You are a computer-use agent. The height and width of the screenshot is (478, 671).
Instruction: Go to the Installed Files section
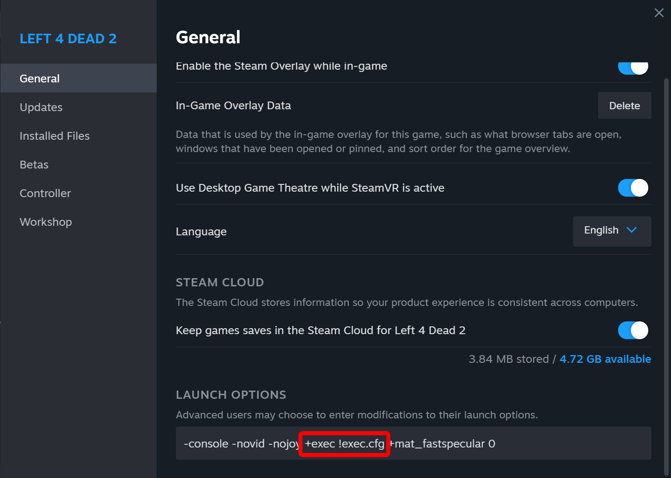pyautogui.click(x=55, y=136)
